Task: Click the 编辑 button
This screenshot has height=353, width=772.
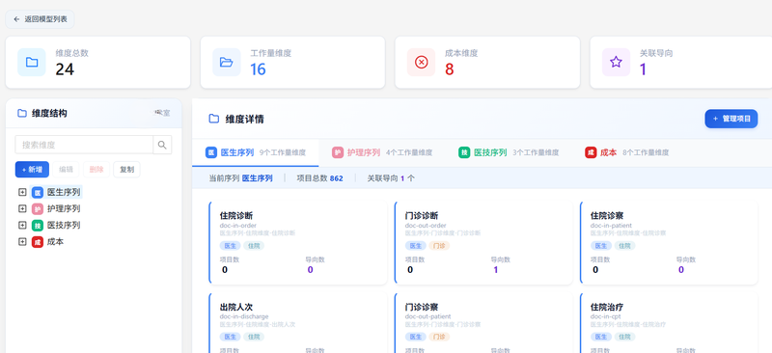Action: [x=66, y=170]
